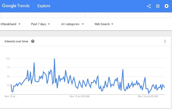Image resolution: width=172 pixels, height=109 pixels.
Task: Click the left search term box
Action: pyautogui.click(x=42, y=15)
